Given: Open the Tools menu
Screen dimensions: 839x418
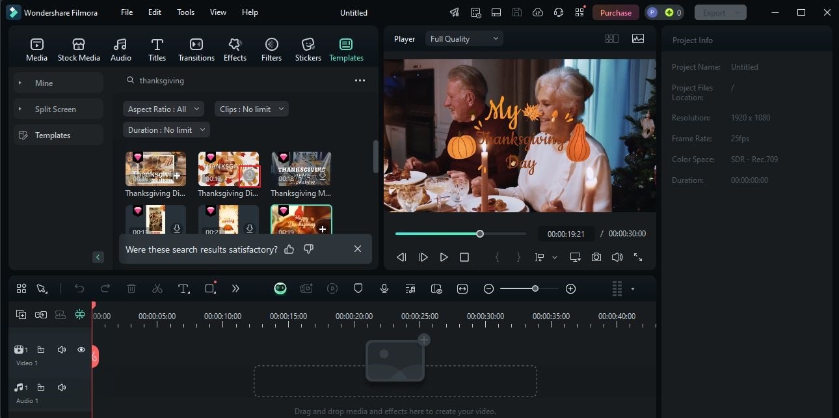Looking at the screenshot, I should (x=185, y=12).
